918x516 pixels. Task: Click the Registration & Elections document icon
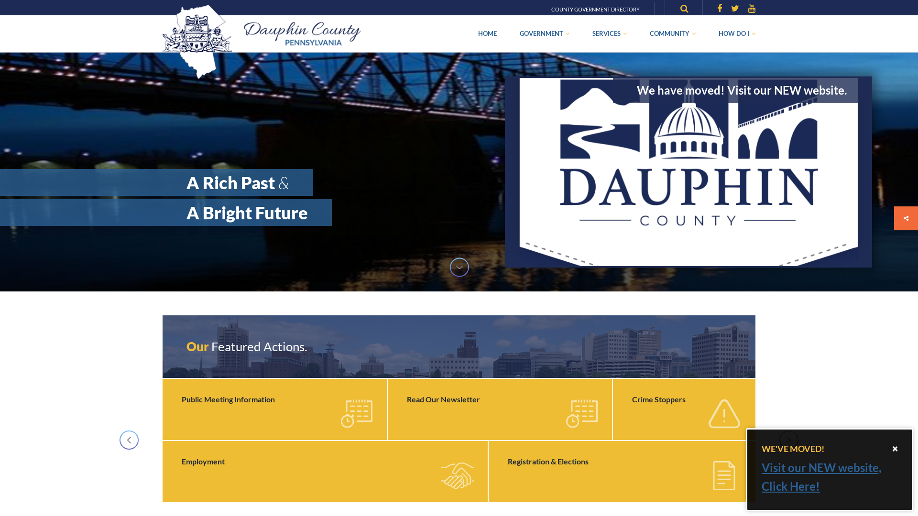tap(724, 475)
